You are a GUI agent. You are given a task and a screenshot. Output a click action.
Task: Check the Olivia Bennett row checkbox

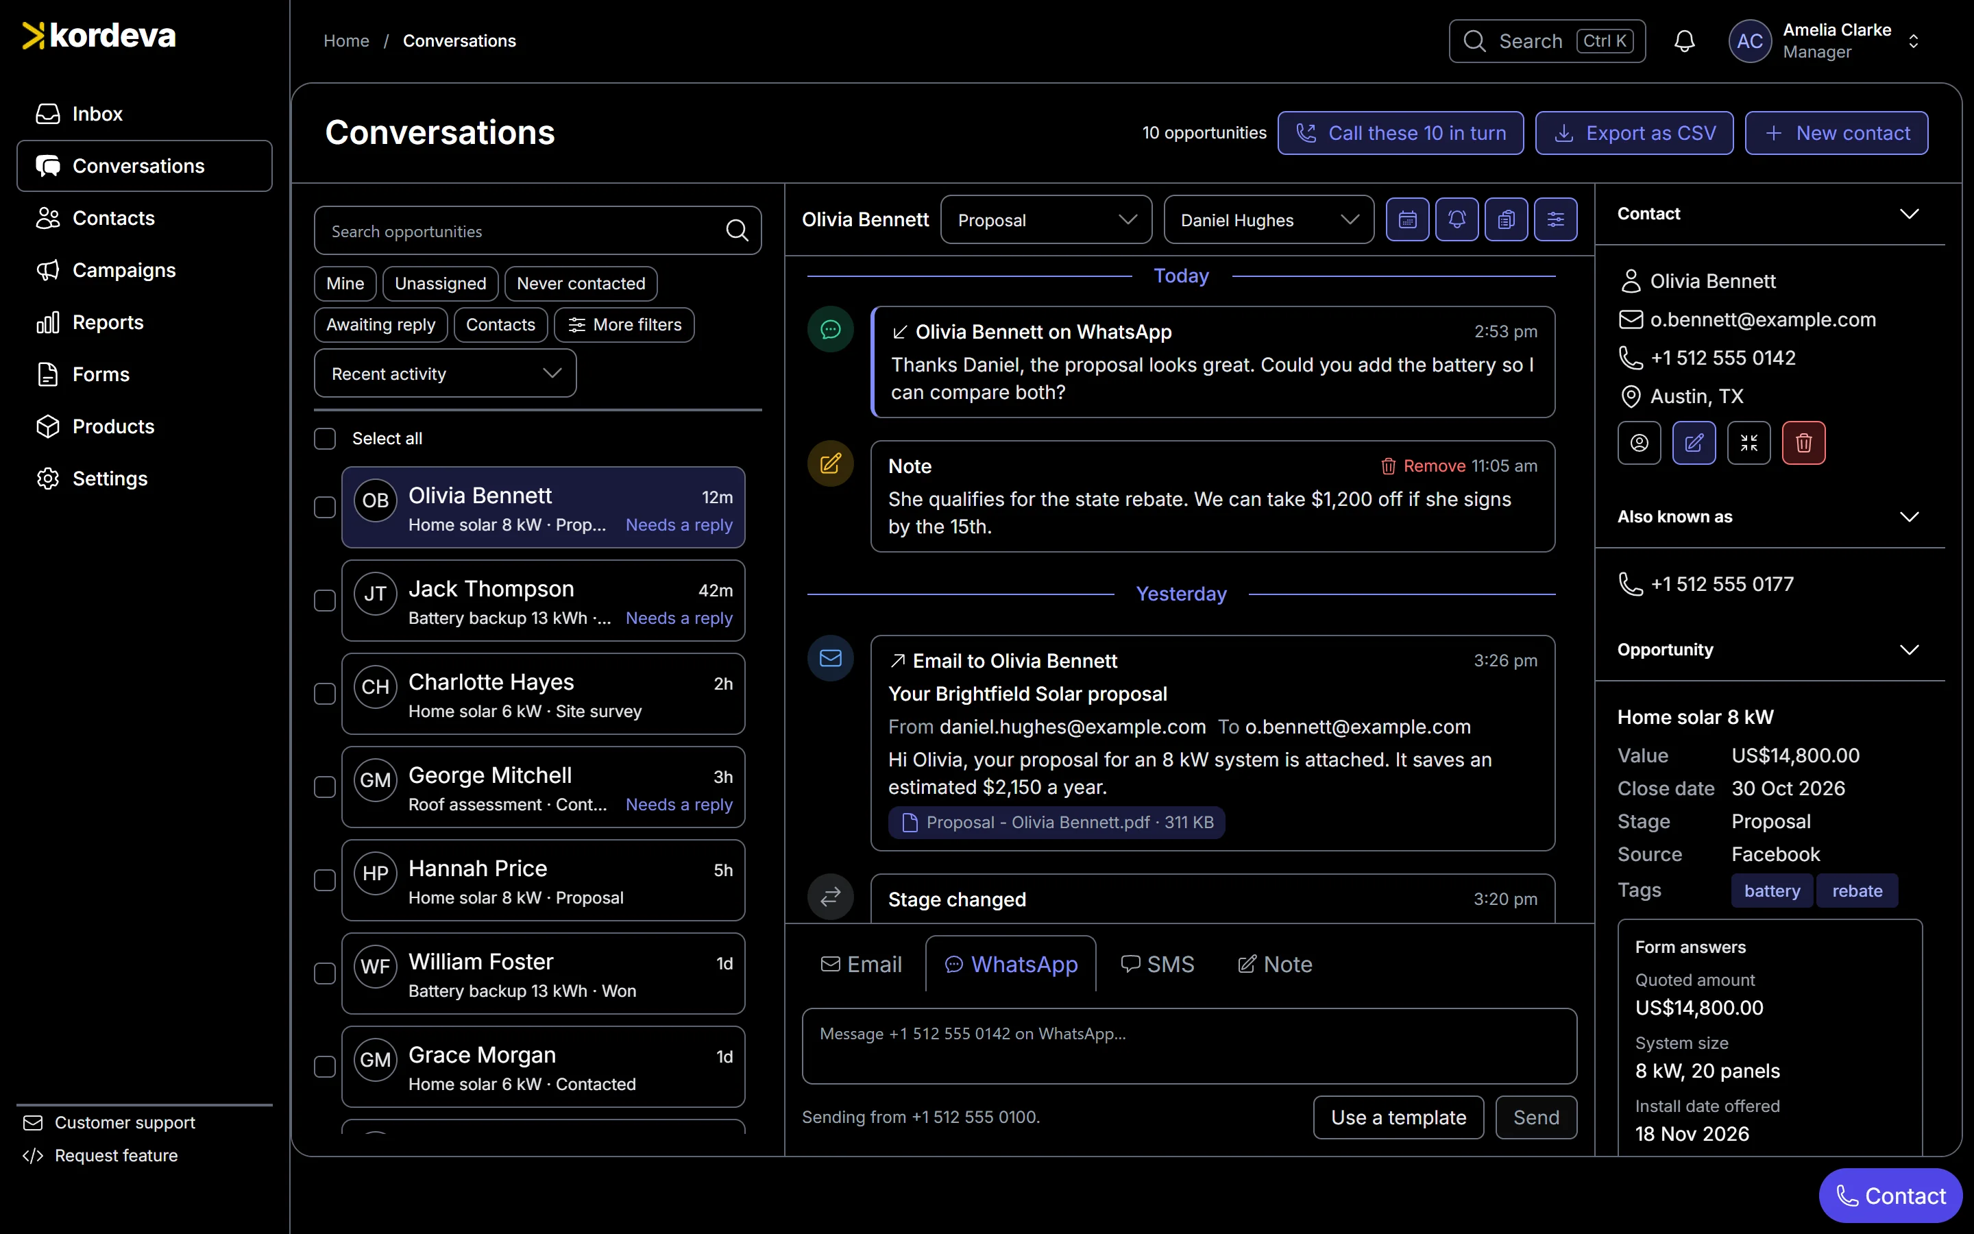[x=325, y=507]
